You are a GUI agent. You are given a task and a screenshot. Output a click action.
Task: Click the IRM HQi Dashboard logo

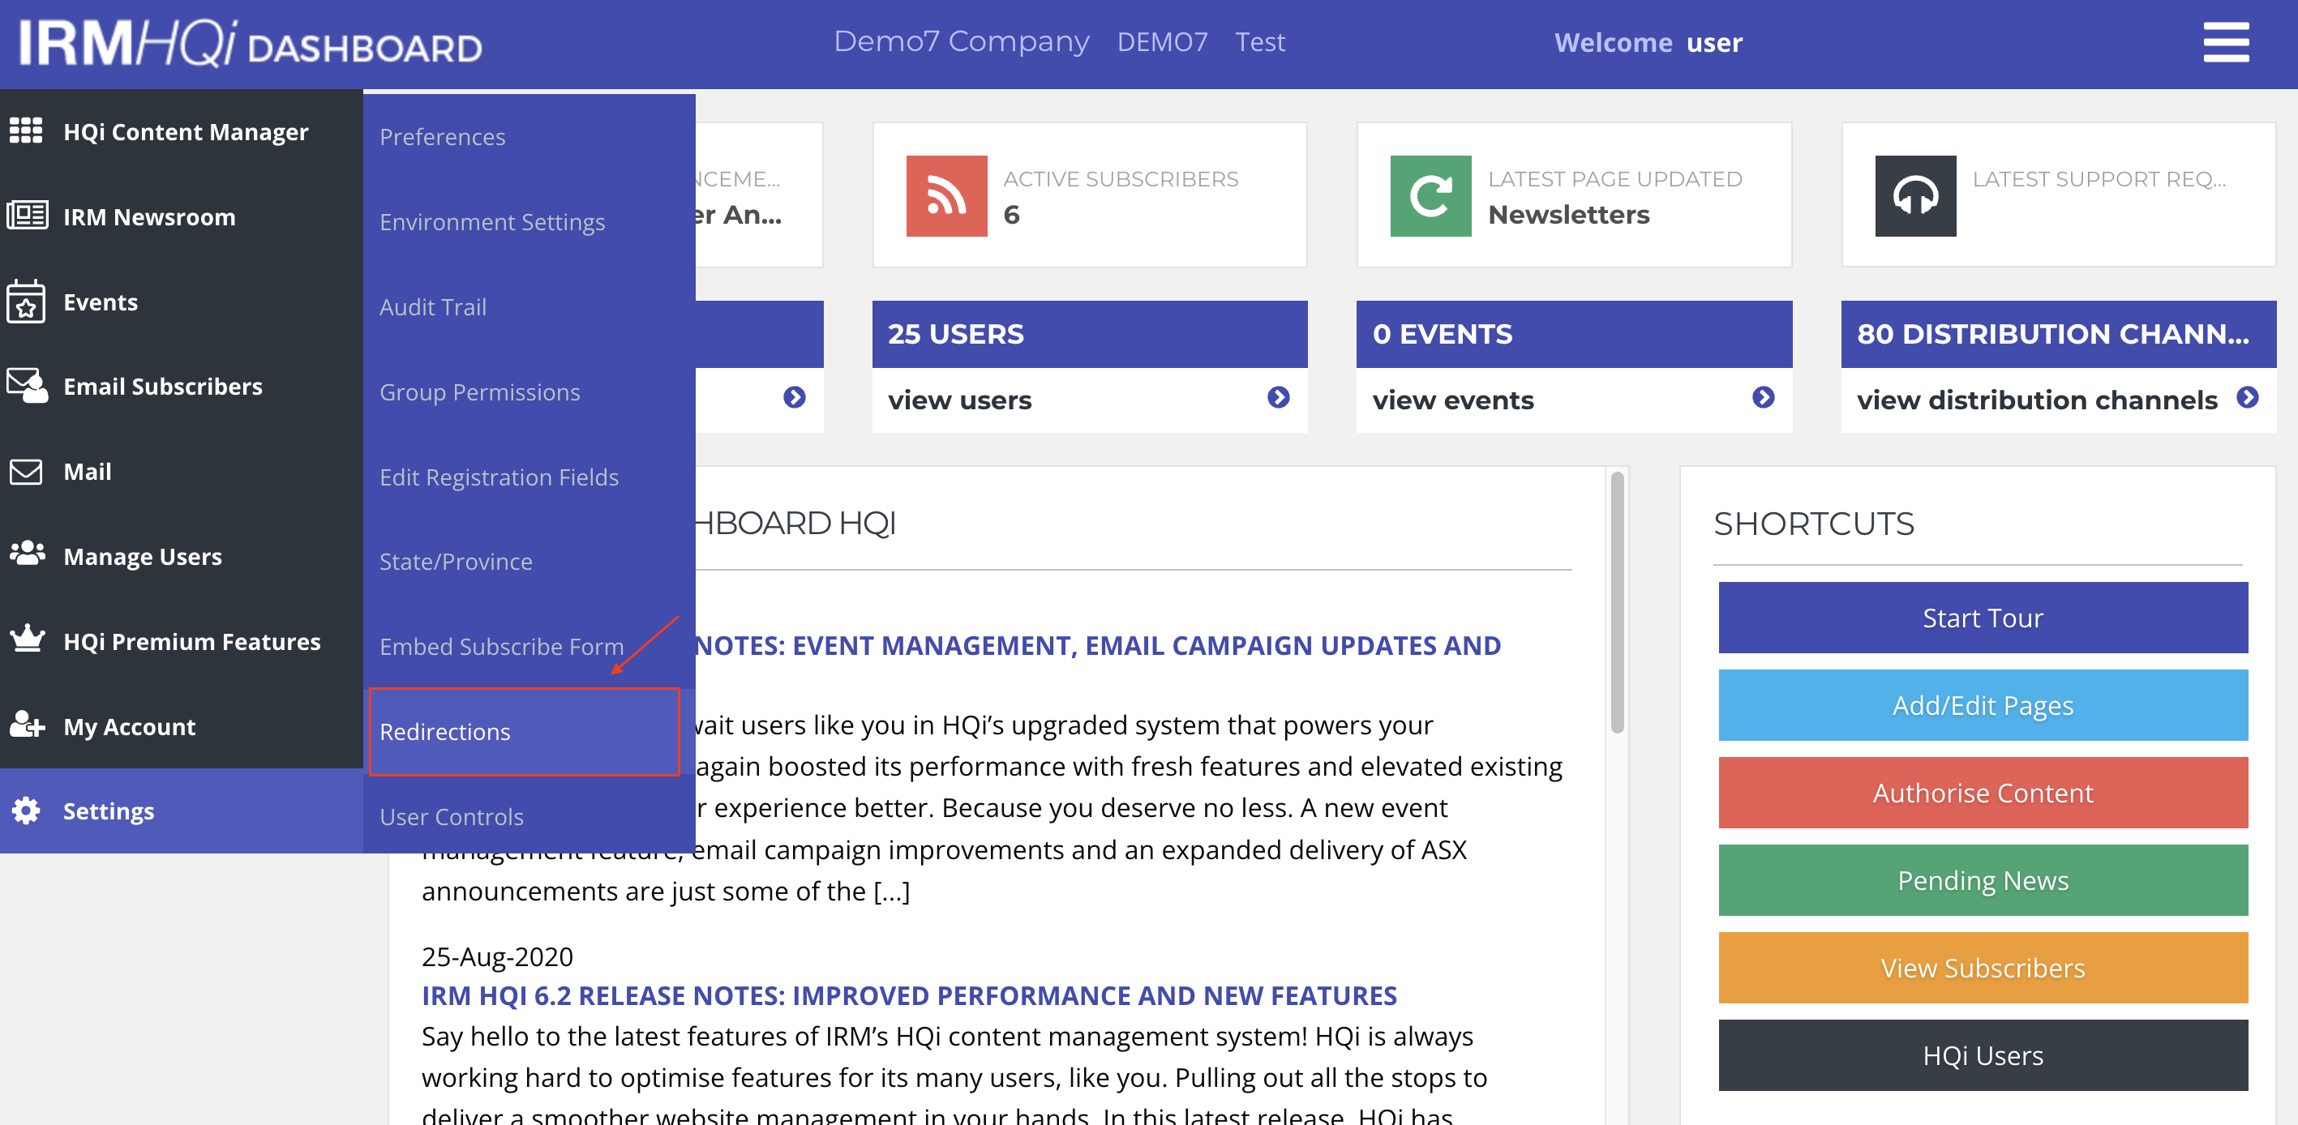[x=251, y=43]
